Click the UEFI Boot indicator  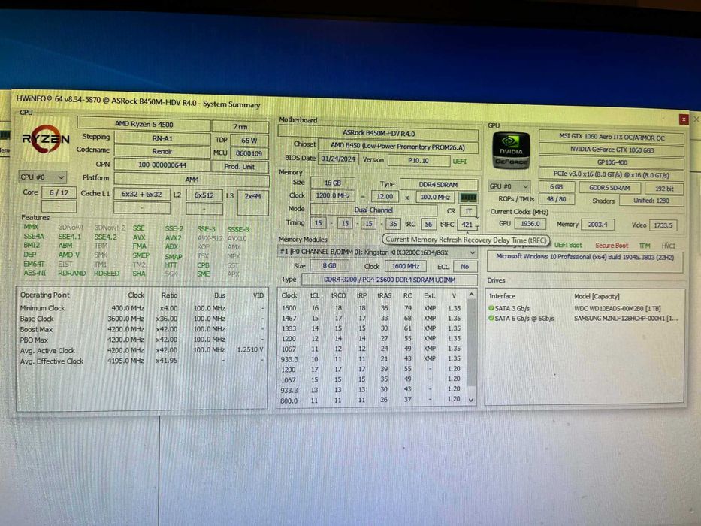point(568,245)
